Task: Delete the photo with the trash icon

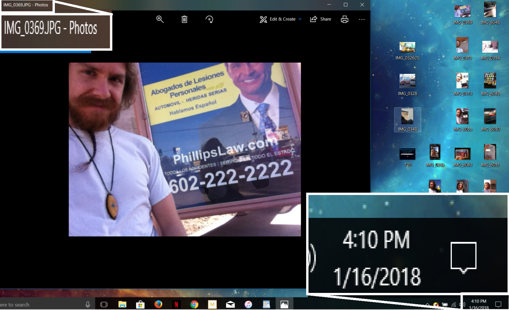Action: (184, 19)
